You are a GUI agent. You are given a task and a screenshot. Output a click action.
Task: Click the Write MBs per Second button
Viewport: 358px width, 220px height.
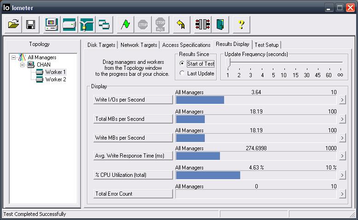click(x=133, y=138)
